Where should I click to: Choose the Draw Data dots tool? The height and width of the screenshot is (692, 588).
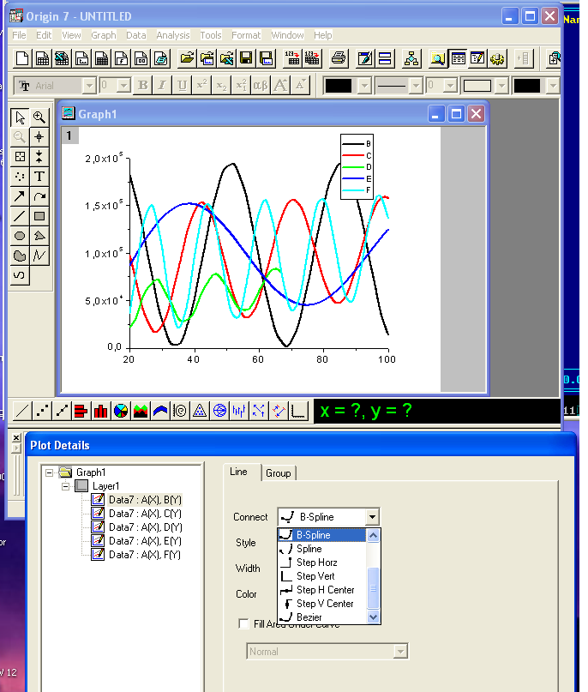pos(20,177)
